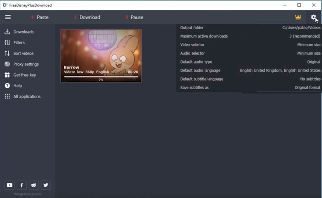The image size is (322, 198).
Task: Open Default audio type Original dropdown
Action: 314,62
